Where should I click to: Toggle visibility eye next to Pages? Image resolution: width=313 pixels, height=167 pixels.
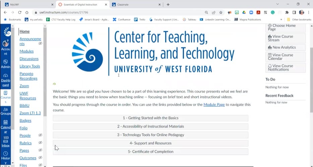[x=40, y=150]
